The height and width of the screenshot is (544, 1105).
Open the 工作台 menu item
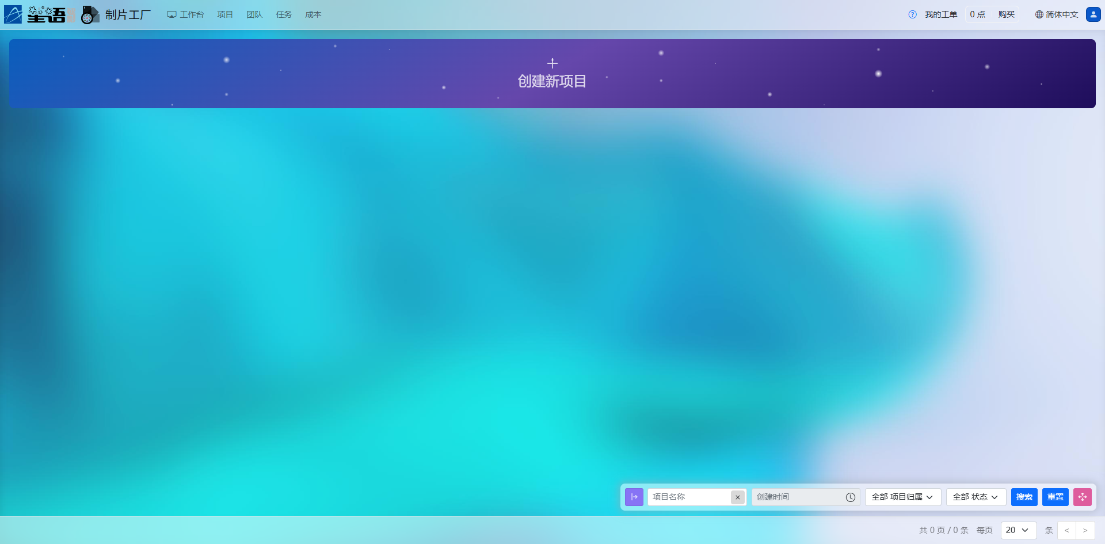coord(185,14)
